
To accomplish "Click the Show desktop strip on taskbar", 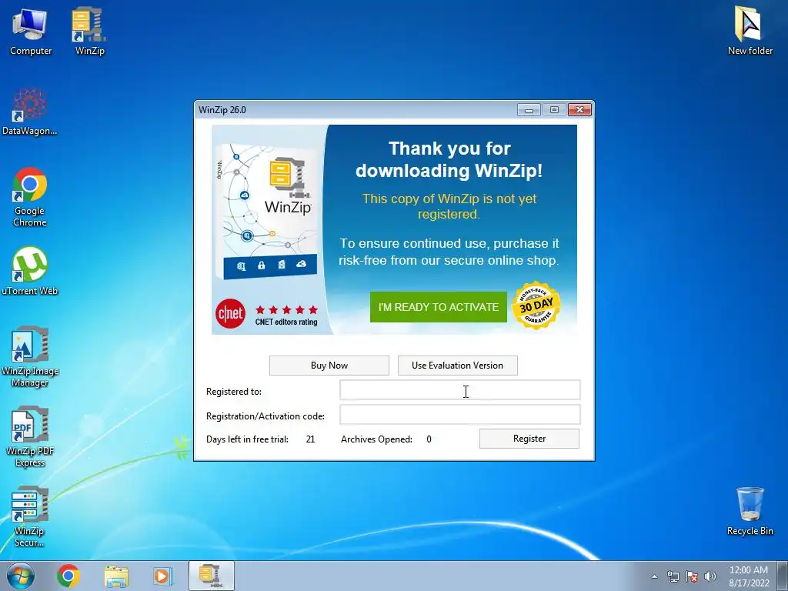I will click(x=783, y=576).
